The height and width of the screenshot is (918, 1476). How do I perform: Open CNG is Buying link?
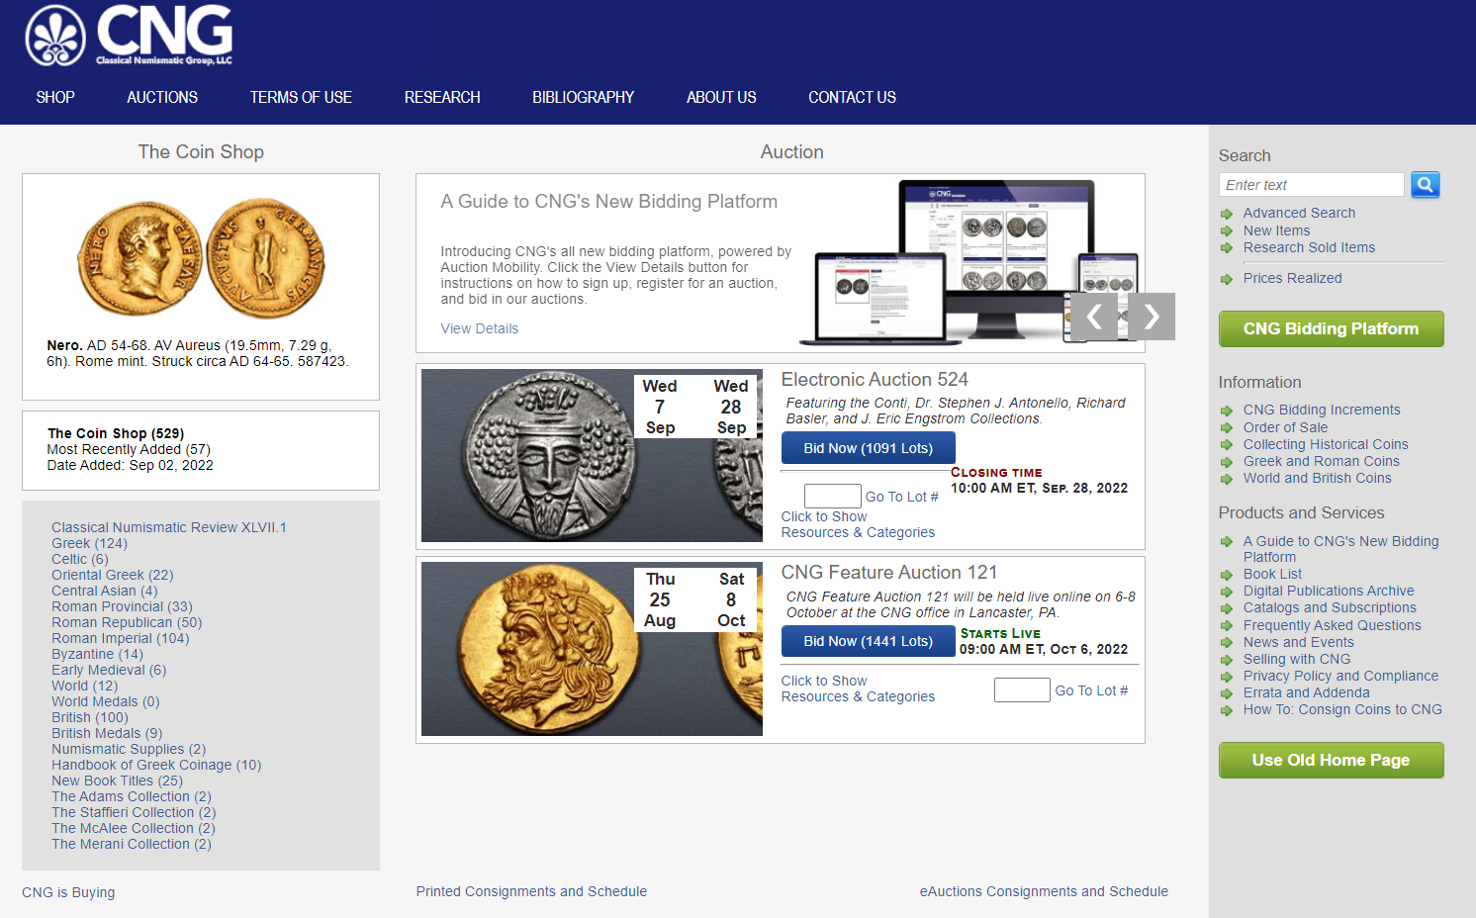tap(68, 892)
